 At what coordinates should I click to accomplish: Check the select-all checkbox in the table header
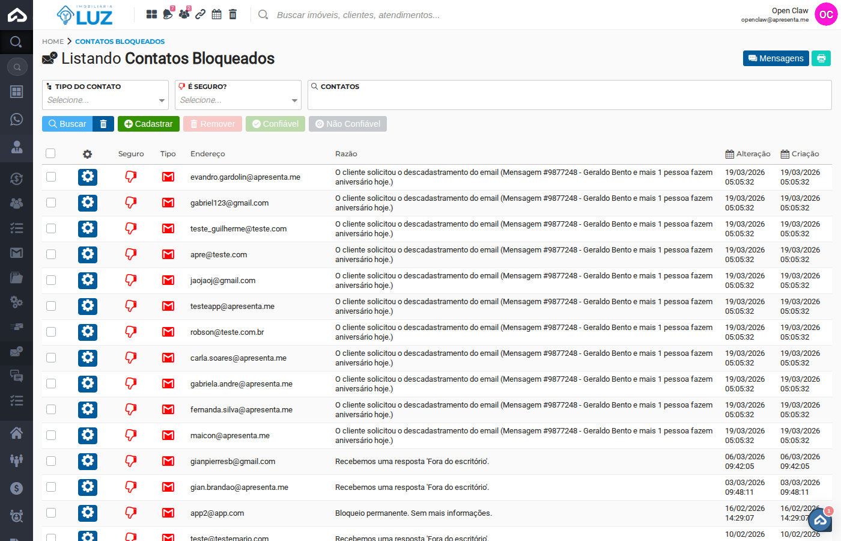50,154
